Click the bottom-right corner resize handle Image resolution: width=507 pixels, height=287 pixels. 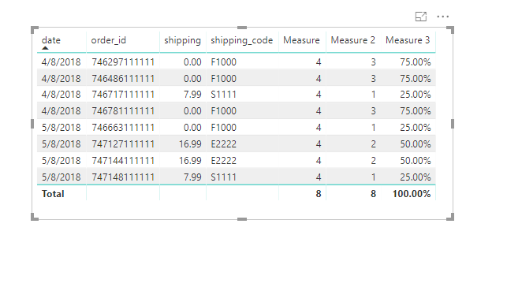pyautogui.click(x=450, y=217)
